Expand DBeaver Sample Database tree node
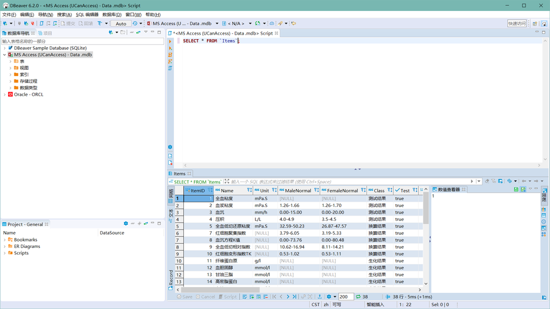Image resolution: width=550 pixels, height=309 pixels. pyautogui.click(x=5, y=48)
